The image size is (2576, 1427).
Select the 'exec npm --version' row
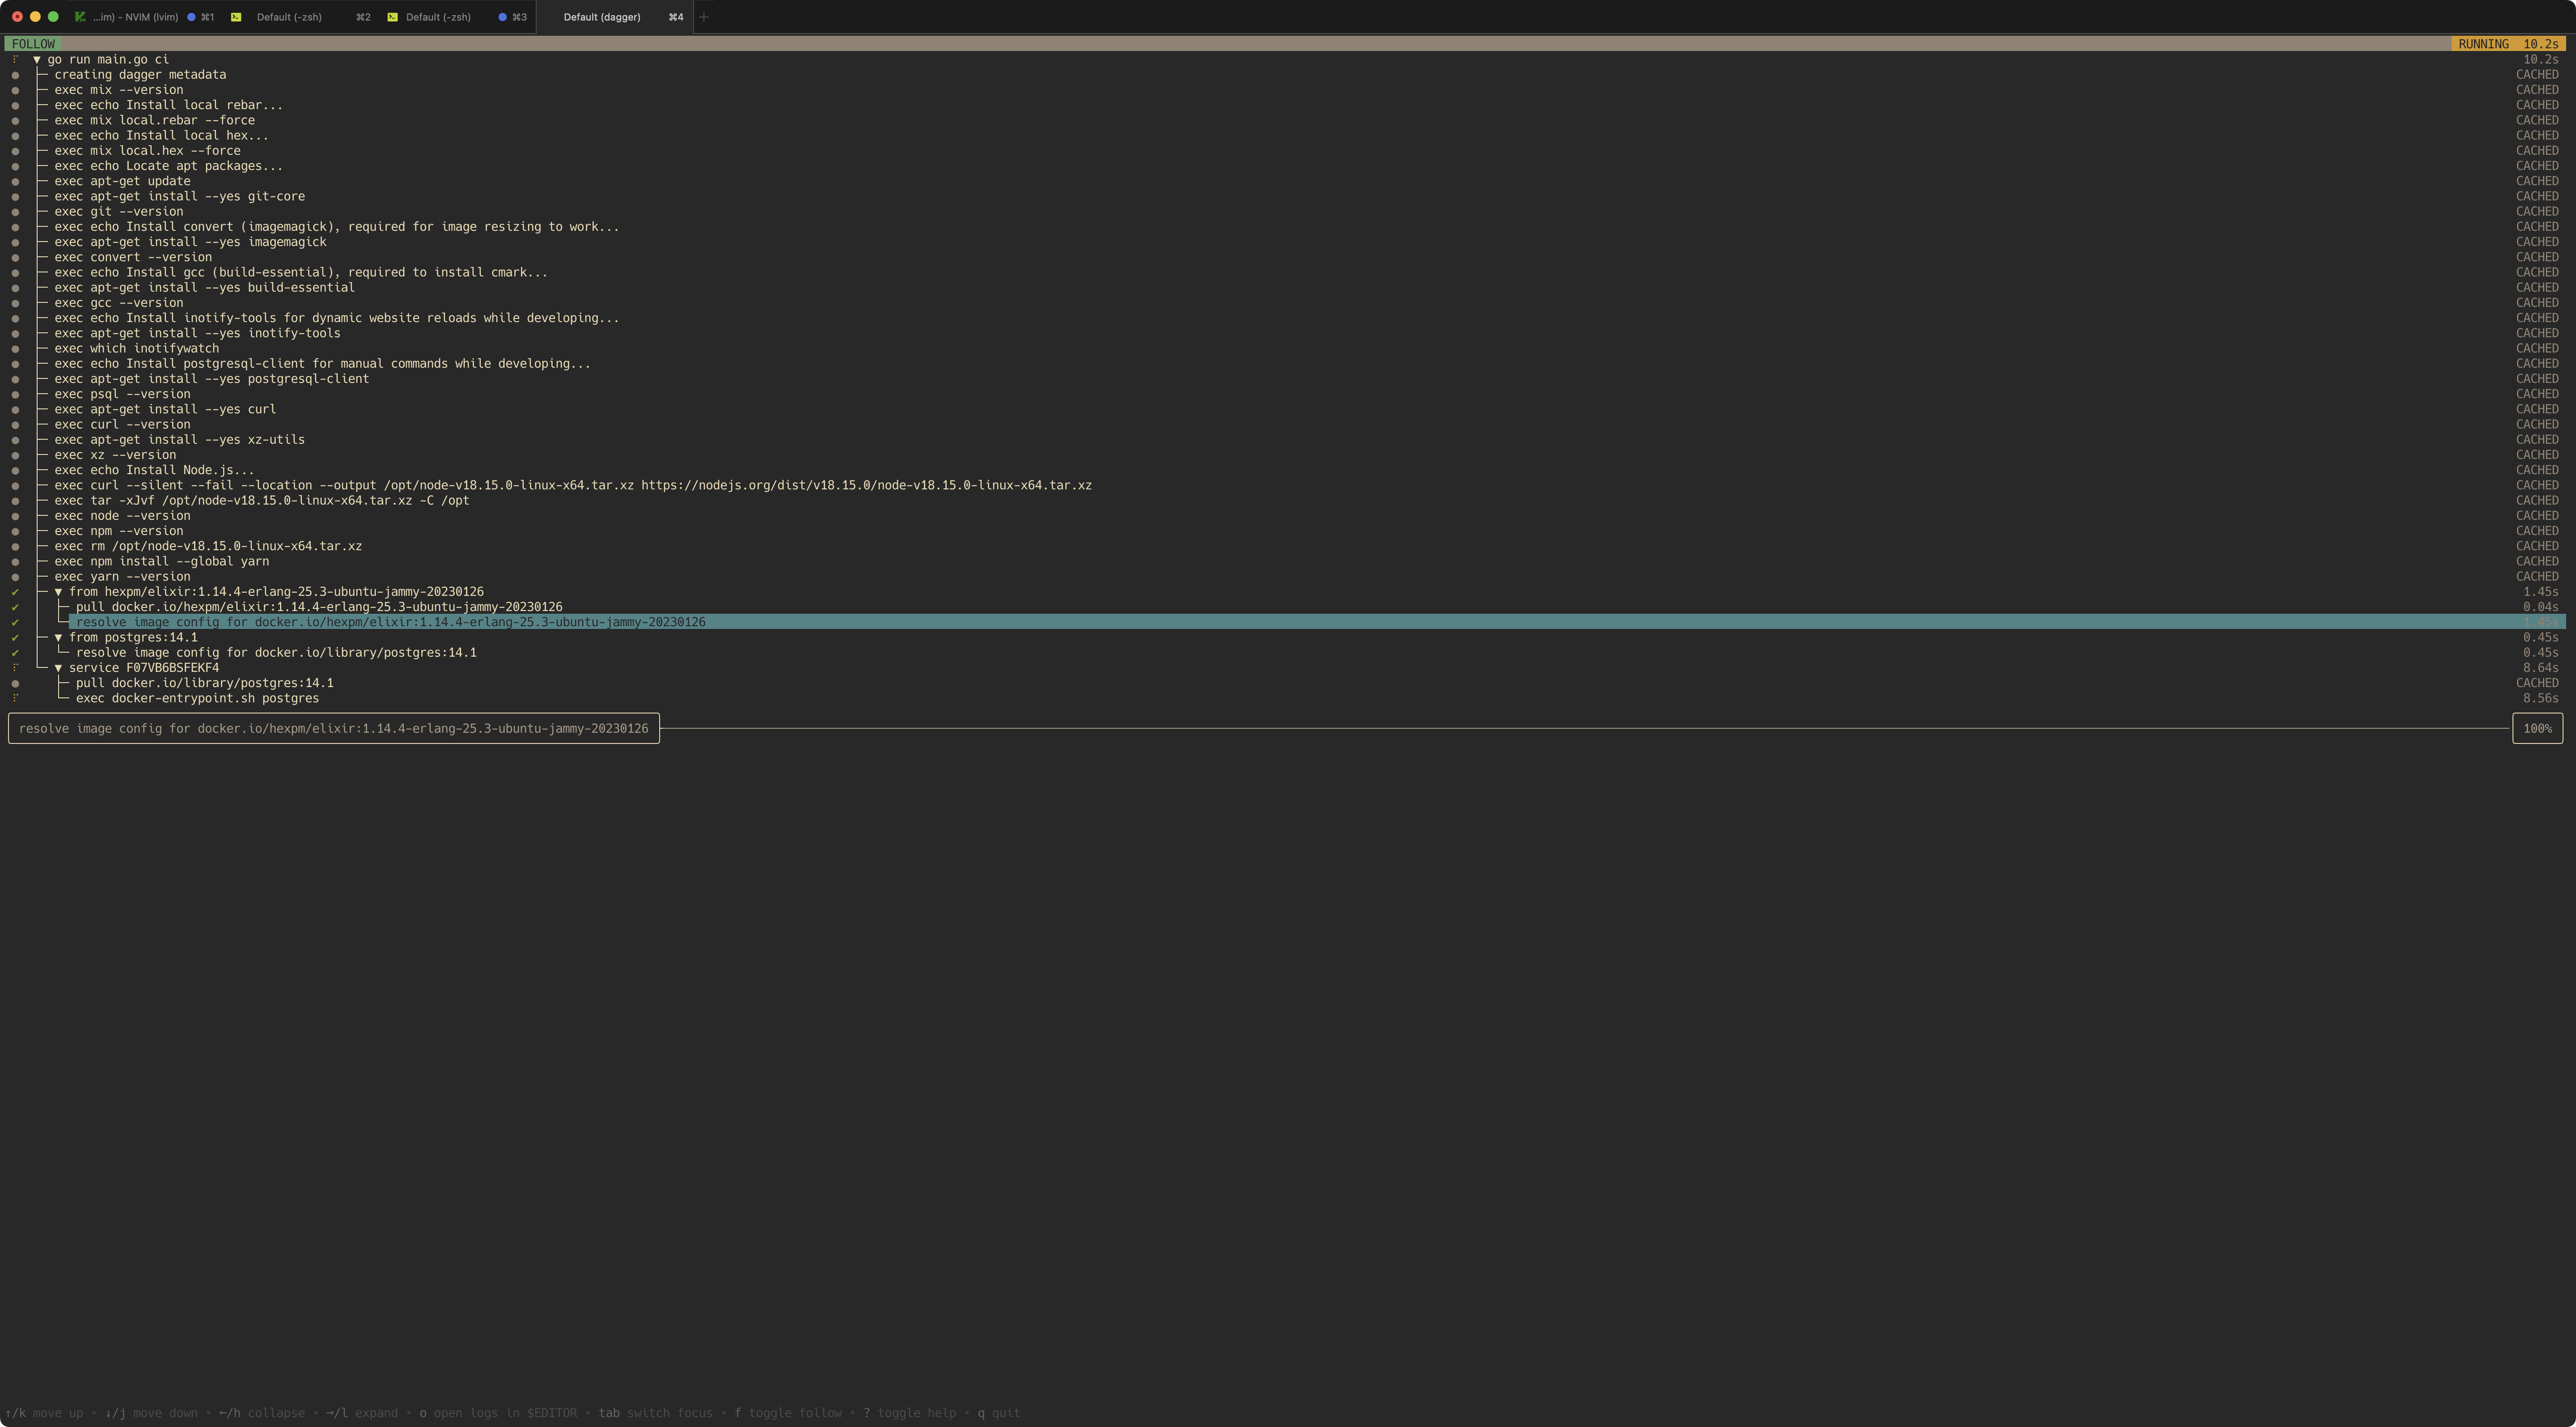click(x=1285, y=531)
